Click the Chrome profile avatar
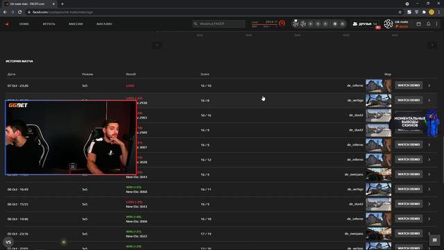 [x=432, y=12]
